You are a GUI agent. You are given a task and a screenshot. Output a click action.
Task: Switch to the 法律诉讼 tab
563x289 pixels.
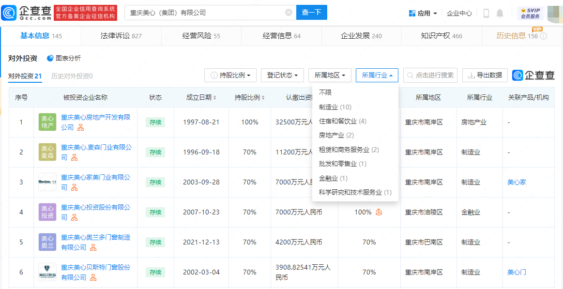pyautogui.click(x=121, y=36)
